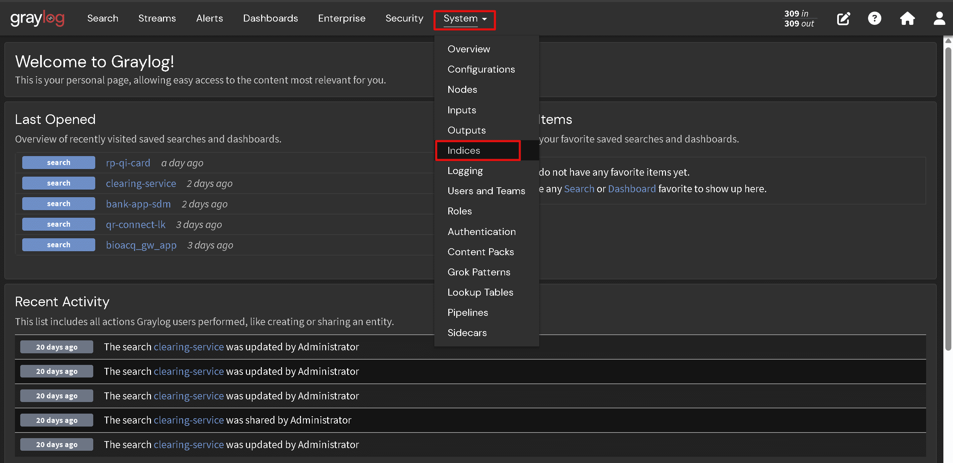Open the Search navigation item
Viewport: 953px width, 463px height.
pos(103,19)
